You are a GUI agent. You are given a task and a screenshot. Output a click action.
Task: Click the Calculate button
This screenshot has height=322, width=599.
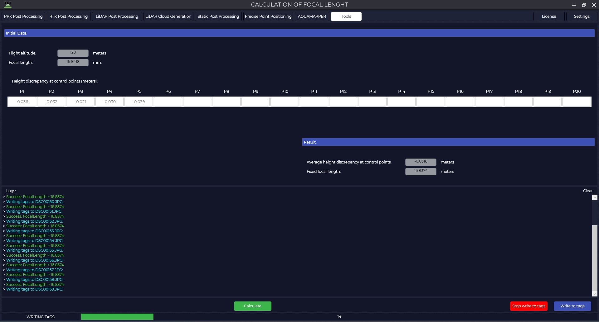(253, 306)
